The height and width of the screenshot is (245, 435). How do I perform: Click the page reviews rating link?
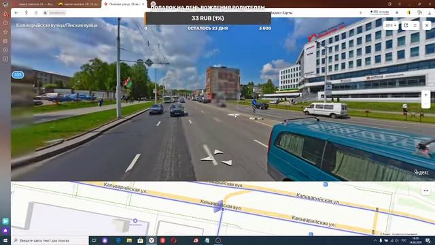click(379, 12)
